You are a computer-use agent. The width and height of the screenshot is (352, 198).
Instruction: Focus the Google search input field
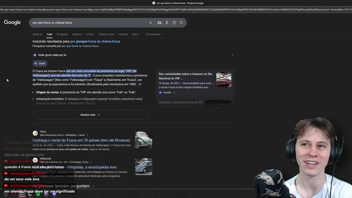tap(89, 23)
